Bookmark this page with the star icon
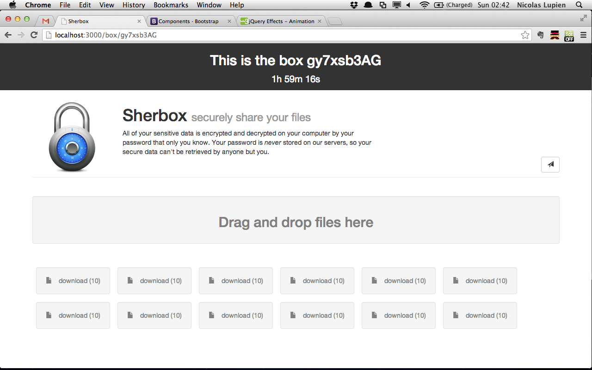This screenshot has height=370, width=592. pos(525,35)
